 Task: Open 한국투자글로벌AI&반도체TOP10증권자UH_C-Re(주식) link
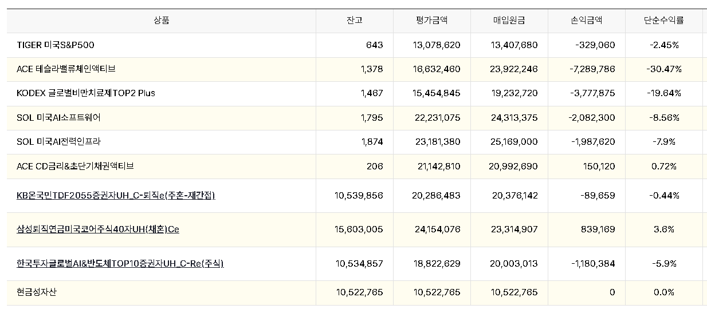[x=120, y=263]
